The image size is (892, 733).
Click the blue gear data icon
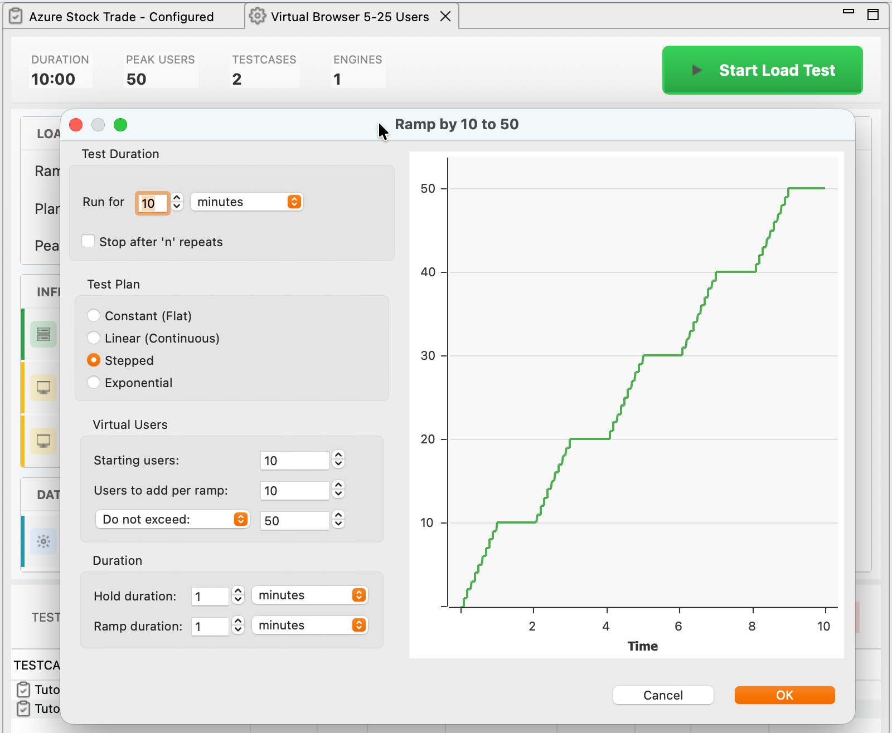tap(43, 541)
